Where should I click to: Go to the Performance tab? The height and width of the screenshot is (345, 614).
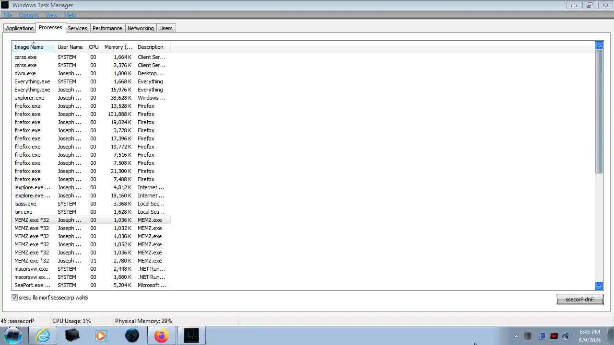pos(107,28)
